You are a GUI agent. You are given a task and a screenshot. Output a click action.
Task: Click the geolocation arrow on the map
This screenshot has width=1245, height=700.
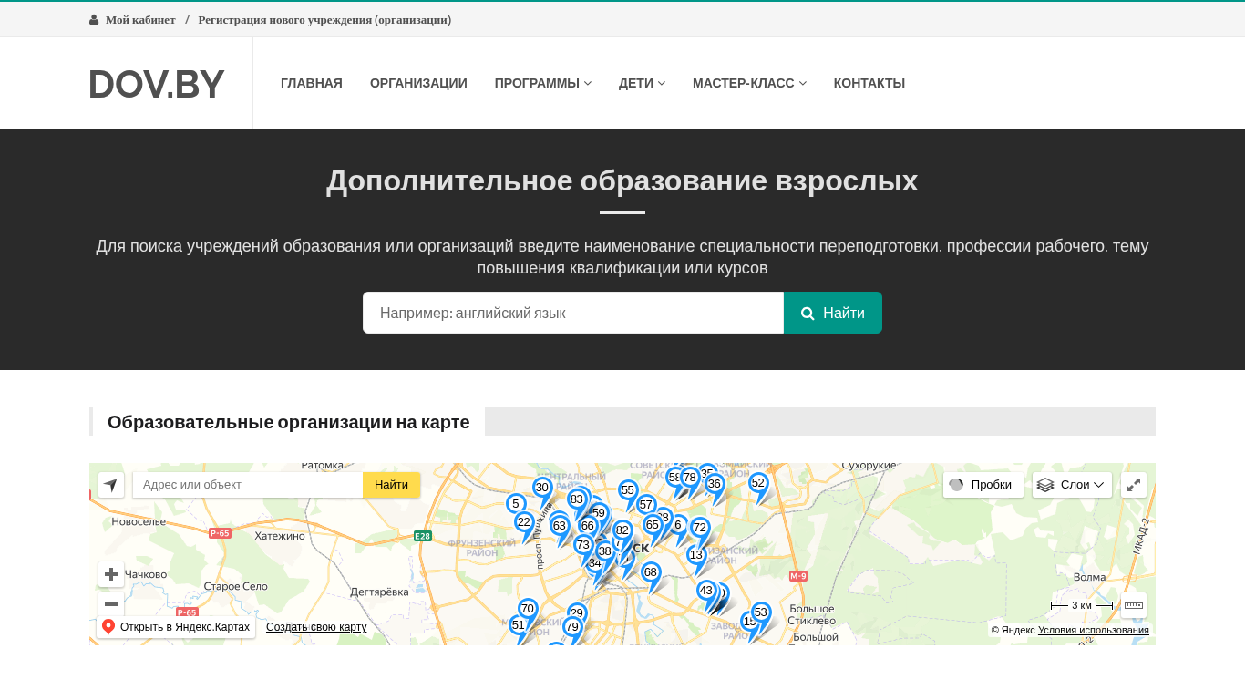point(111,485)
